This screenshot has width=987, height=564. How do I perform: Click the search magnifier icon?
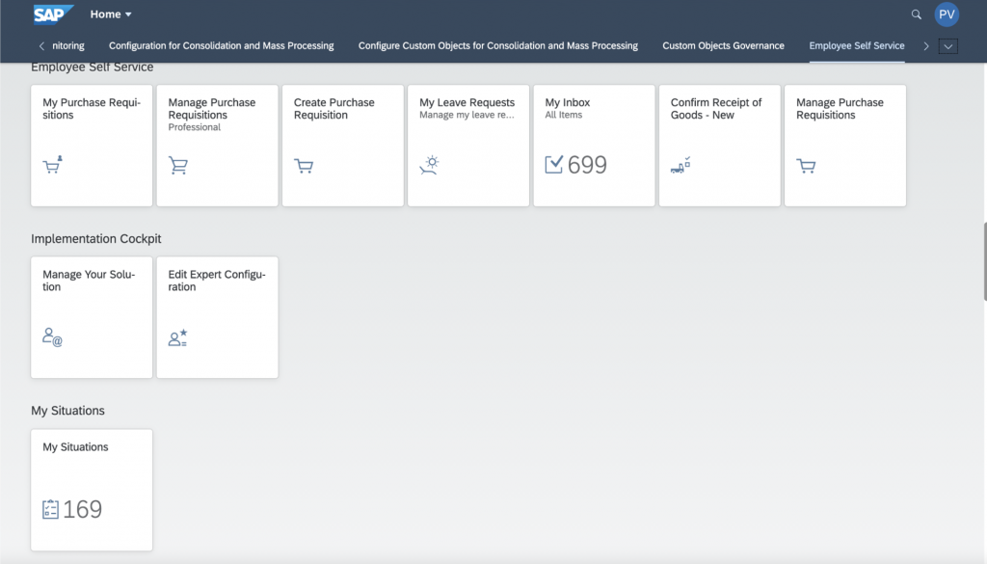[916, 14]
